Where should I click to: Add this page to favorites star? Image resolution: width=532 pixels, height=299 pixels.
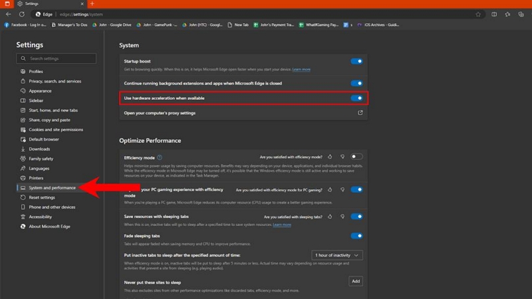pos(478,14)
